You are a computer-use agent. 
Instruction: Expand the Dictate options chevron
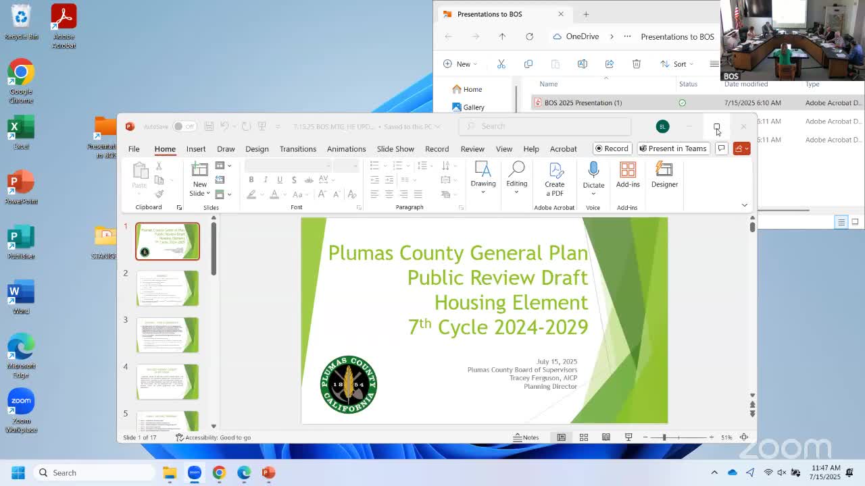(x=593, y=194)
